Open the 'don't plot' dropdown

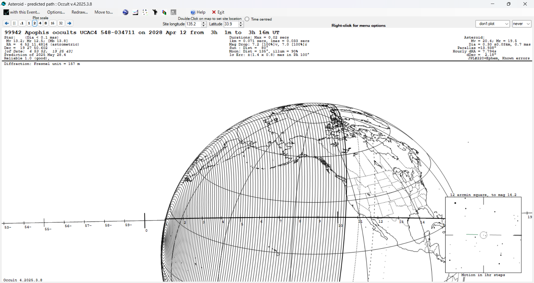[493, 24]
